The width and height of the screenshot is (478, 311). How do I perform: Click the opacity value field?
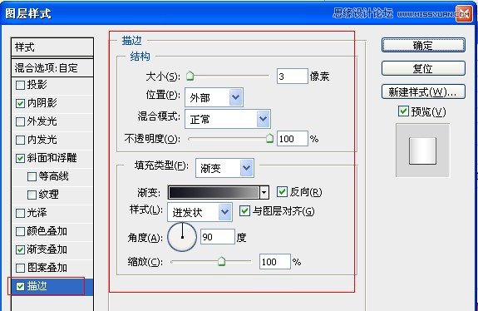pyautogui.click(x=293, y=139)
